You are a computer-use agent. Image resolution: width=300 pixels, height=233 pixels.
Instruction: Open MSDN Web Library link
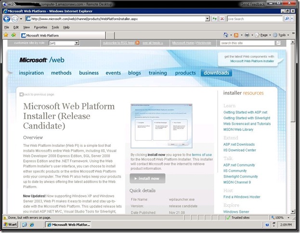(238, 129)
